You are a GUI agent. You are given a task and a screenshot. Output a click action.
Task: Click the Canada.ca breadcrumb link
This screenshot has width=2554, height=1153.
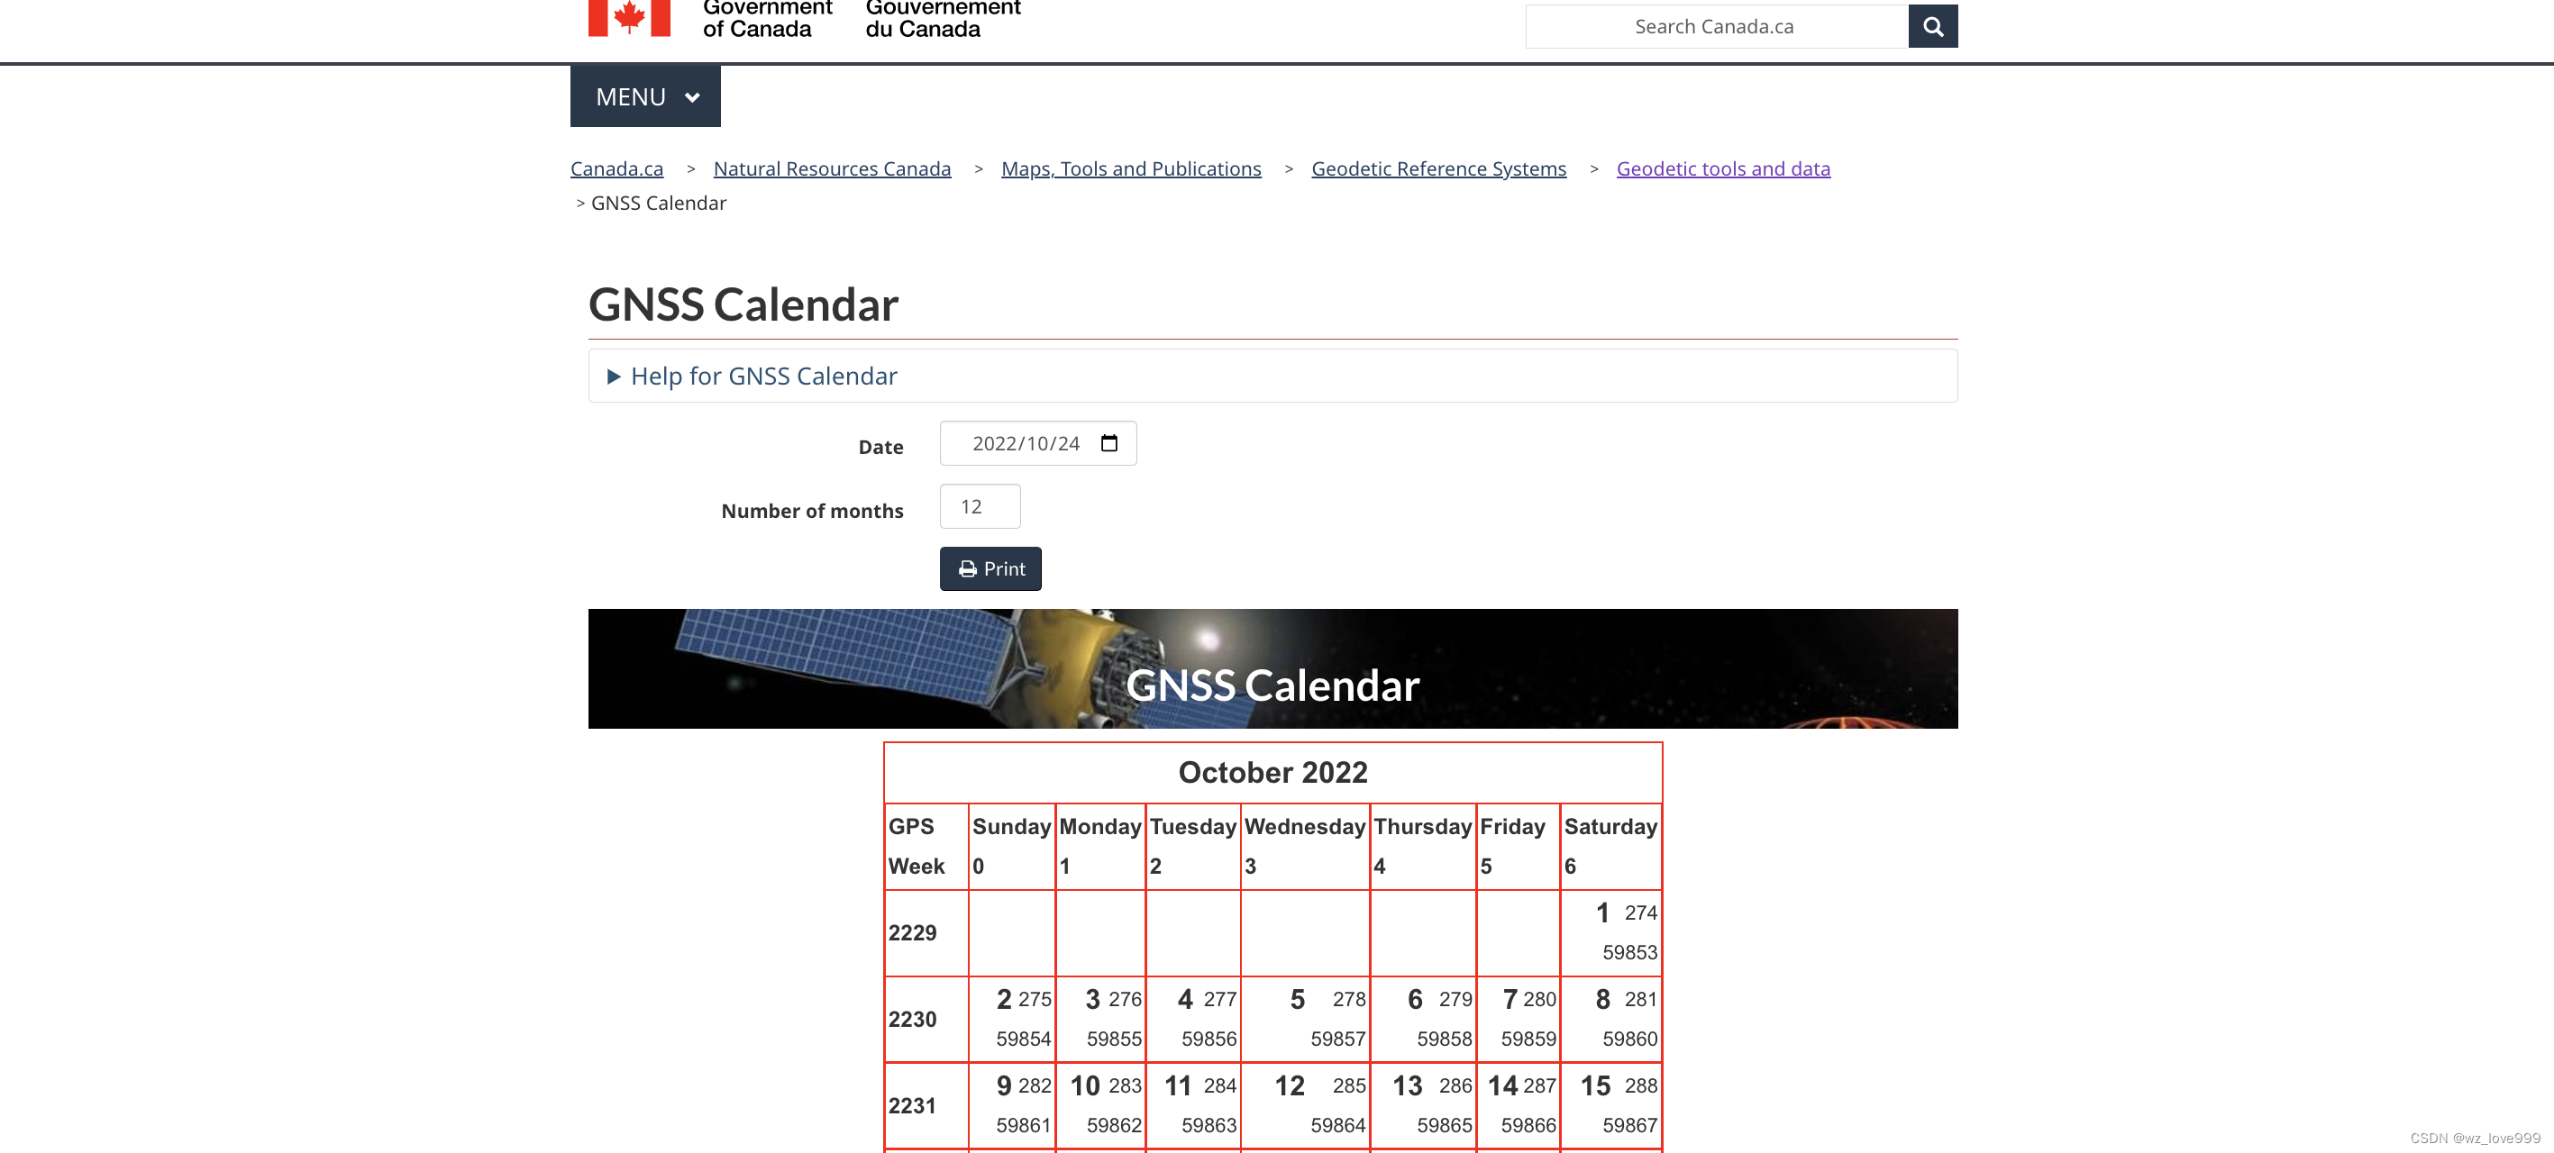click(x=616, y=168)
